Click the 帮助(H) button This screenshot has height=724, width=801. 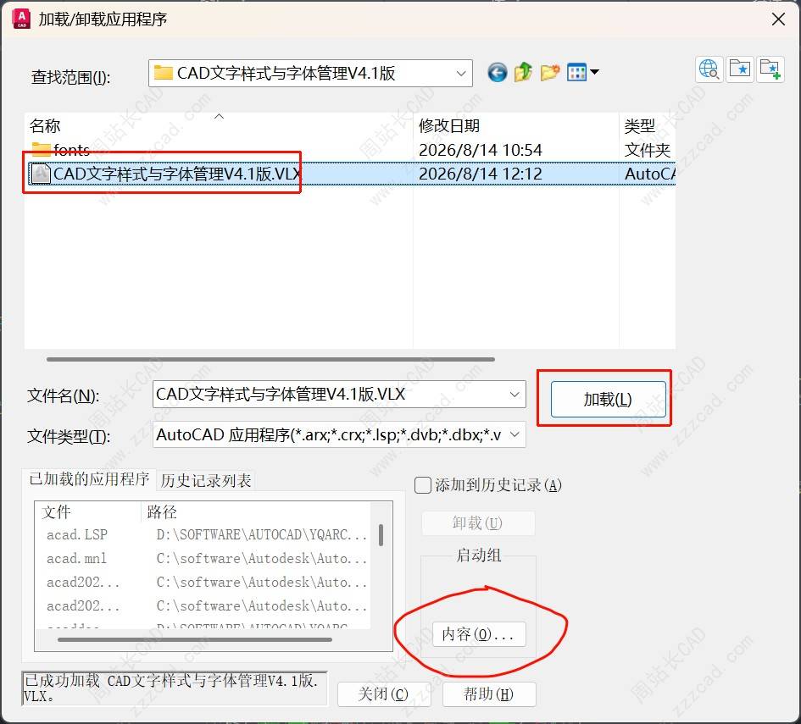pos(488,694)
